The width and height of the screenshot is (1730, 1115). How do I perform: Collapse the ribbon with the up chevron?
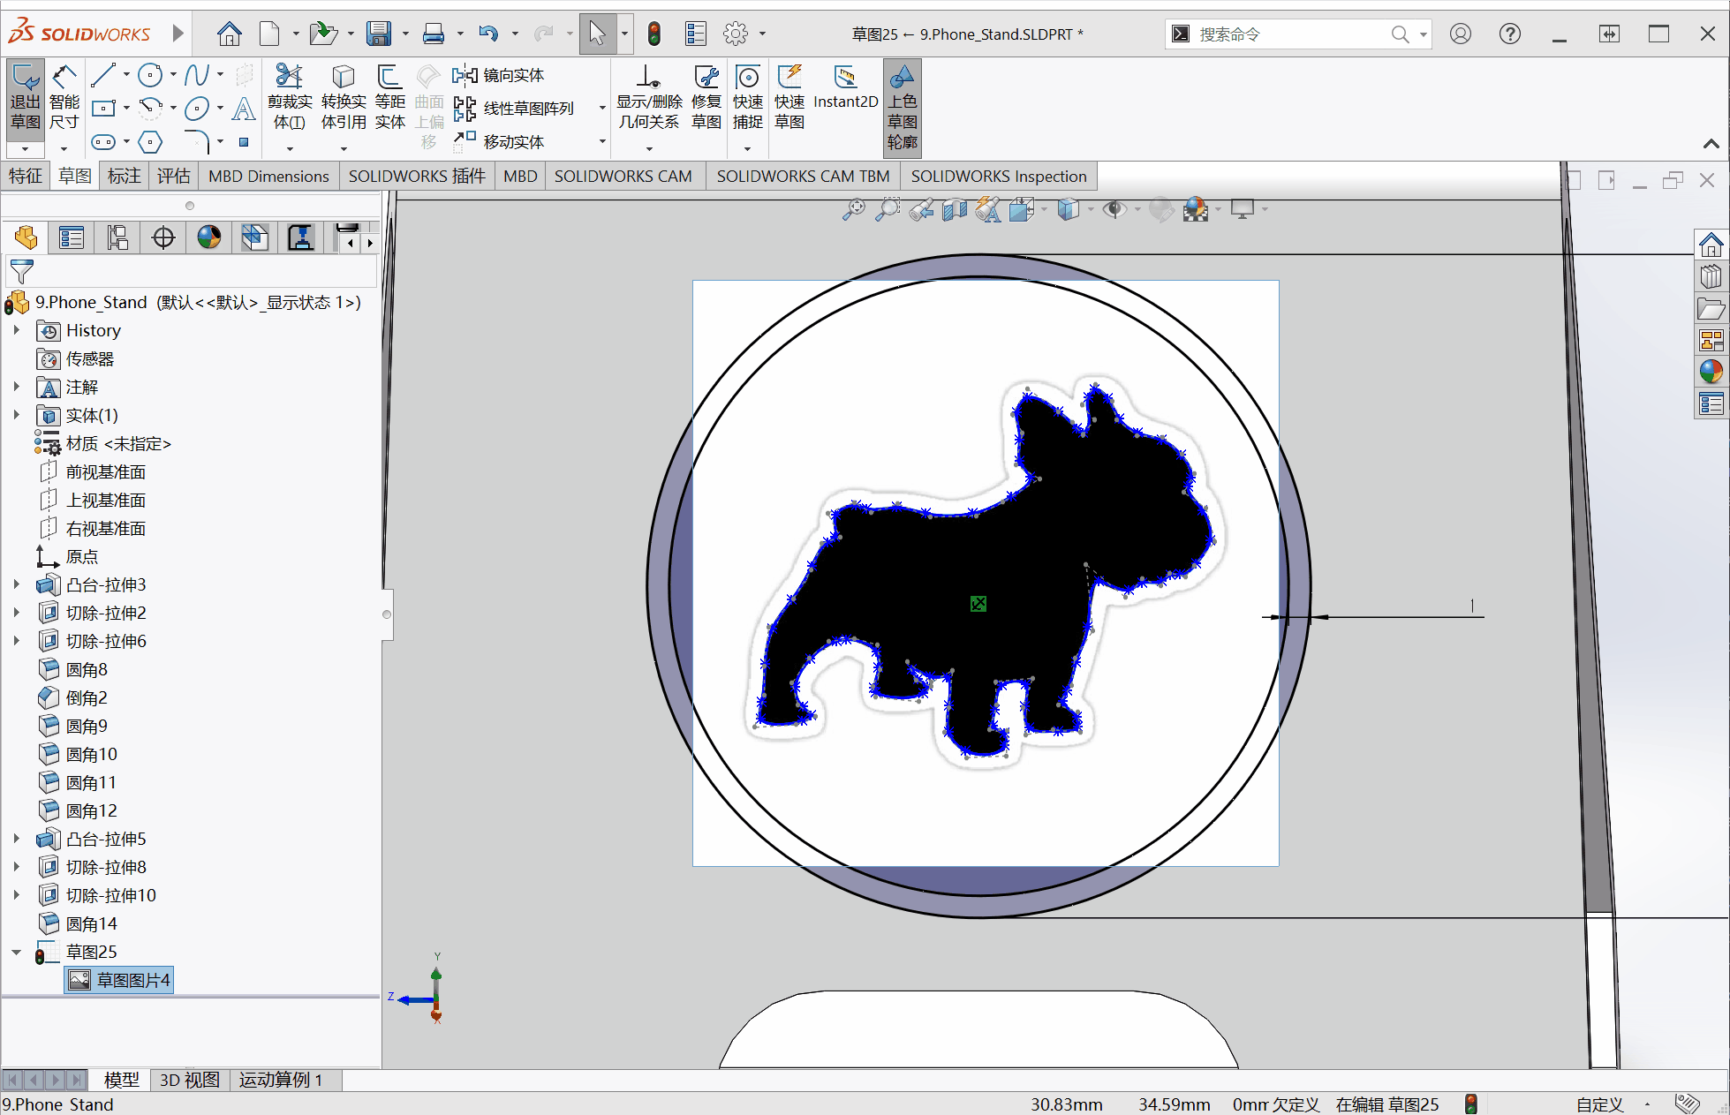coord(1711,144)
